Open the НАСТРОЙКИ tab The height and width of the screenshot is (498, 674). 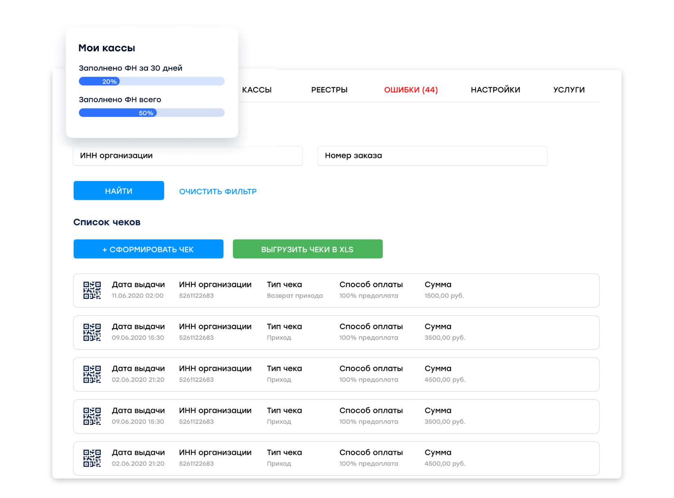(x=495, y=90)
